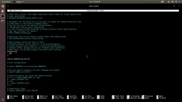Click the nano ~/.zshrc window title

[x=94, y=6]
